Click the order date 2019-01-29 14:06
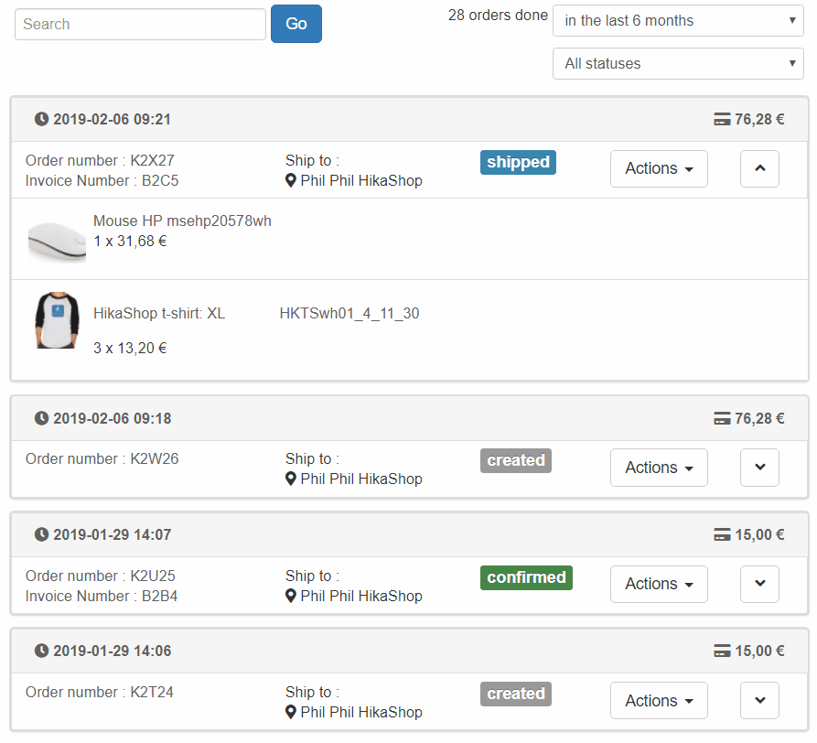817x743 pixels. 112,651
